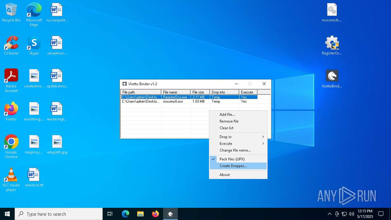Select the Adobe Acrobat desktop shortcut
The image size is (391, 220).
point(11,81)
